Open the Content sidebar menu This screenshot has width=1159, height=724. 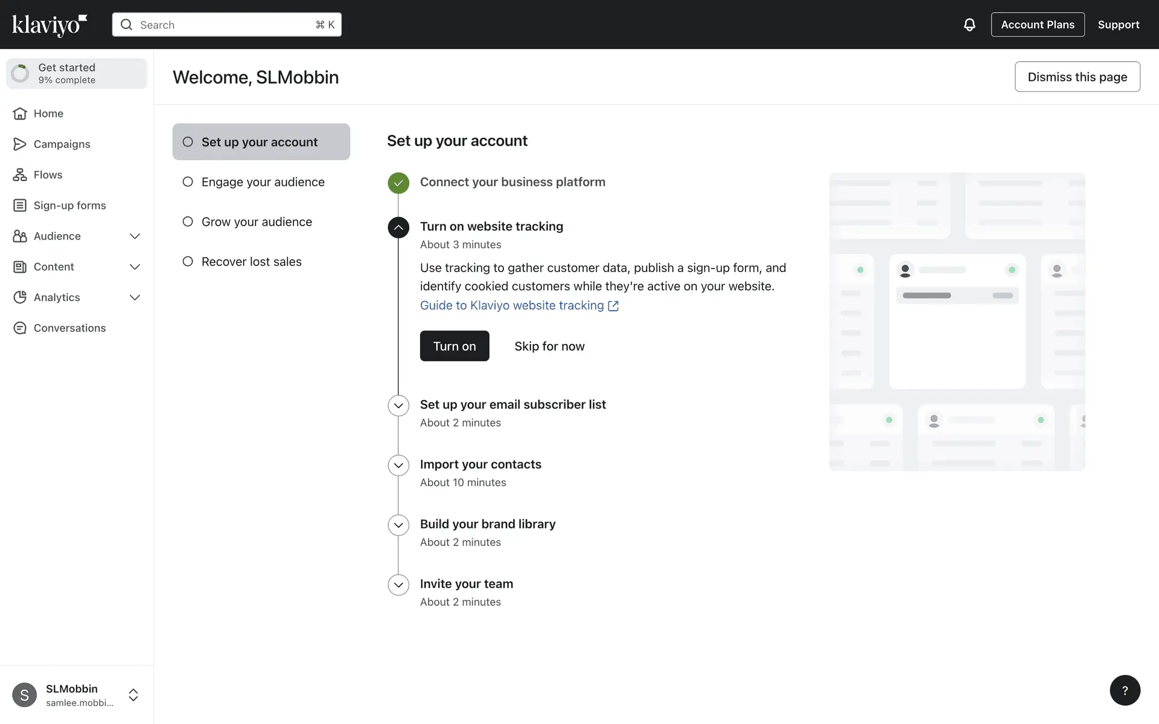(54, 267)
